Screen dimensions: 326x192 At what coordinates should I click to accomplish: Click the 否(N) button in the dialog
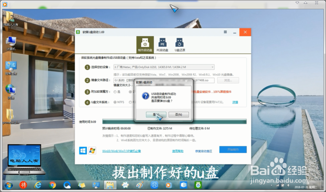(x=179, y=115)
